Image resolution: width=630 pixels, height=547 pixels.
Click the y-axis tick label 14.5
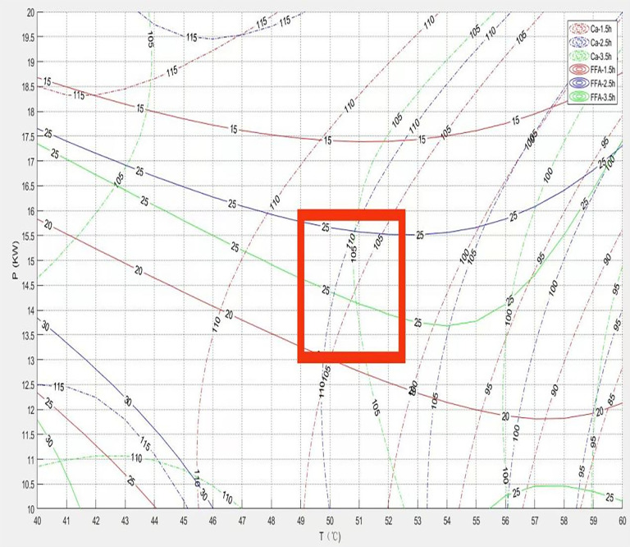point(28,286)
